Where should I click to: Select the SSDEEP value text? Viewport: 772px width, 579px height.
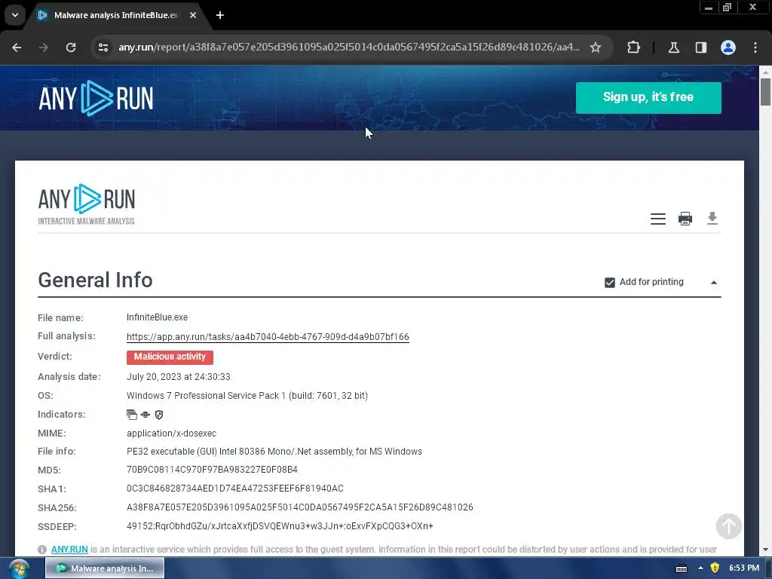(280, 526)
